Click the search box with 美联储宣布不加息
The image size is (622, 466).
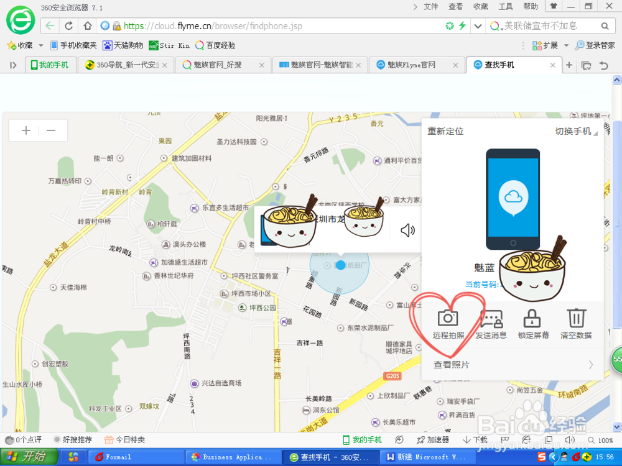549,26
